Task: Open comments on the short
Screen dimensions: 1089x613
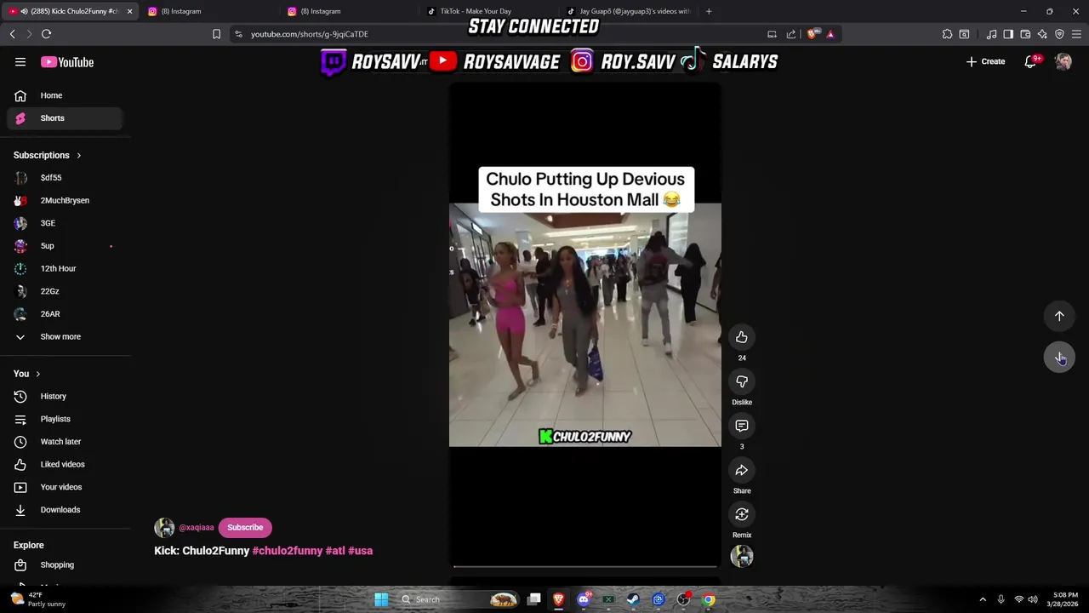Action: [742, 426]
